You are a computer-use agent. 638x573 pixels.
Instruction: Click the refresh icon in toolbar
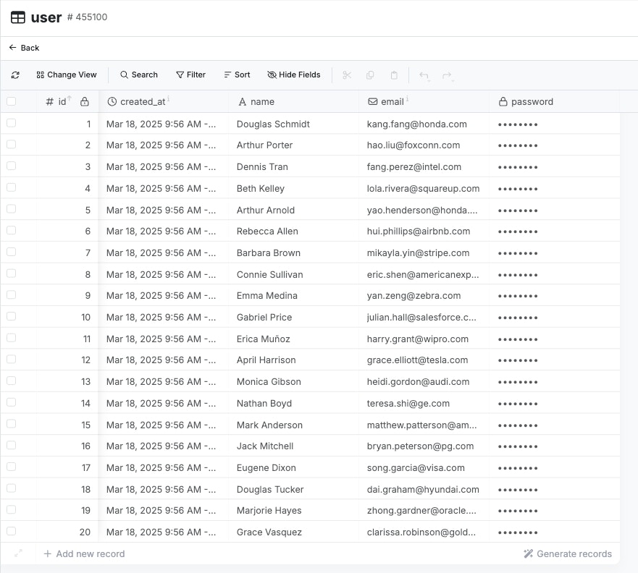point(15,75)
